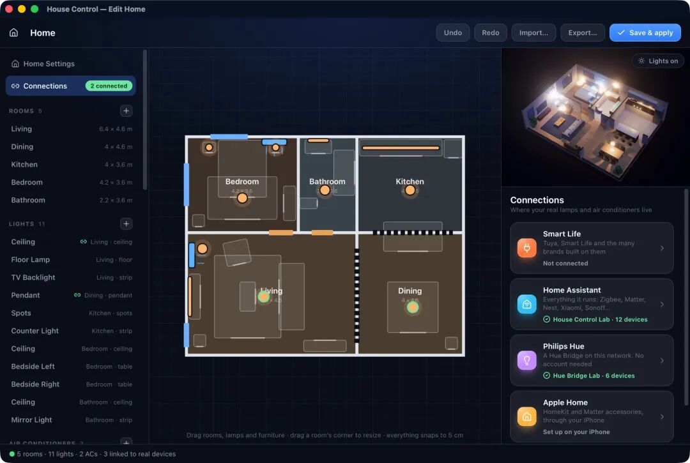Click Save & apply
The width and height of the screenshot is (690, 463).
click(x=645, y=33)
